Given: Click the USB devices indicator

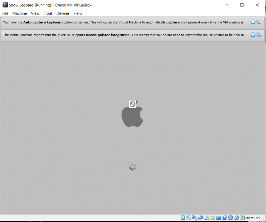Looking at the screenshot, I should tap(207, 218).
